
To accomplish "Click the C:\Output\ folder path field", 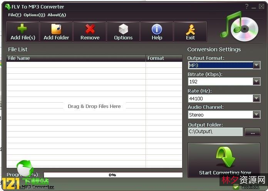I will click(215, 132).
